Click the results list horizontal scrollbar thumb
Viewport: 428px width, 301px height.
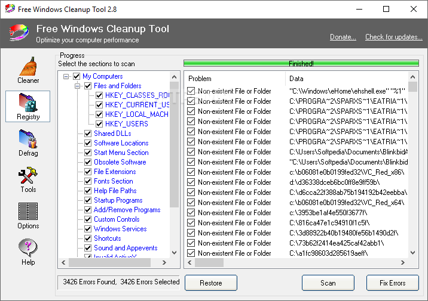click(209, 262)
